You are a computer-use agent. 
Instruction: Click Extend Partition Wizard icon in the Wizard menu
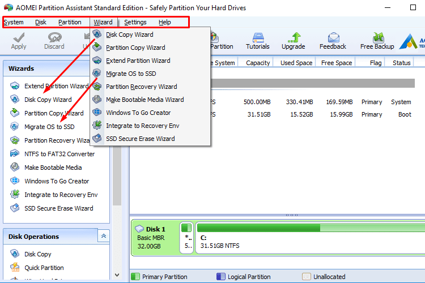point(97,61)
